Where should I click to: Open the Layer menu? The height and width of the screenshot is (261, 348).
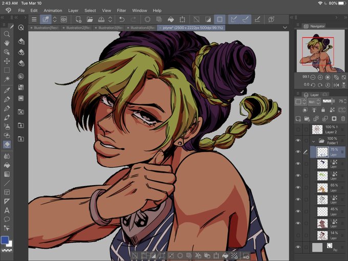pyautogui.click(x=73, y=10)
